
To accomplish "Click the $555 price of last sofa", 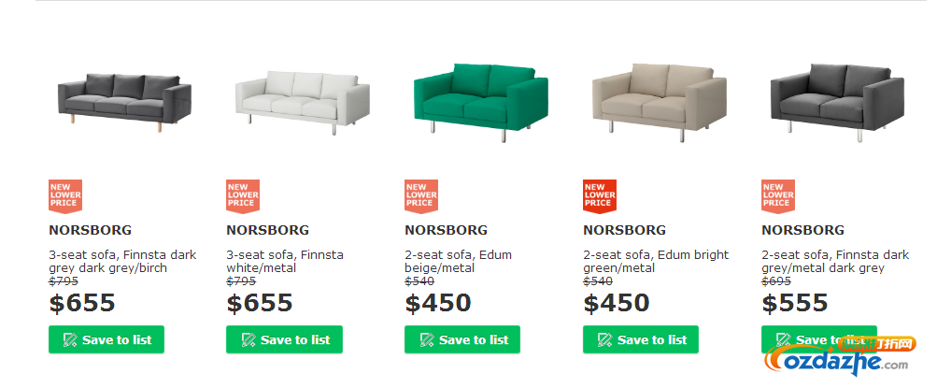I will coord(795,303).
